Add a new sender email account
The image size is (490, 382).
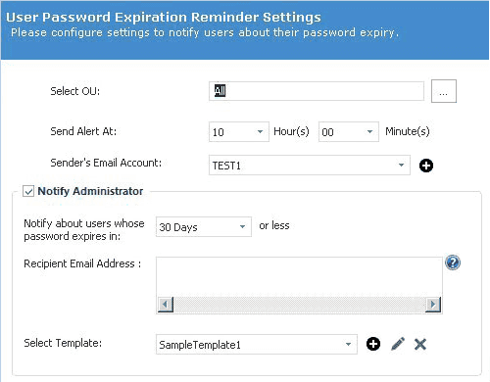coord(426,166)
